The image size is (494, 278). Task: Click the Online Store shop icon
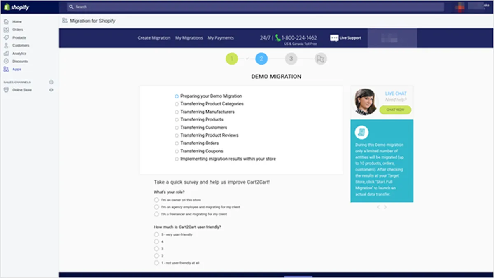pyautogui.click(x=6, y=90)
